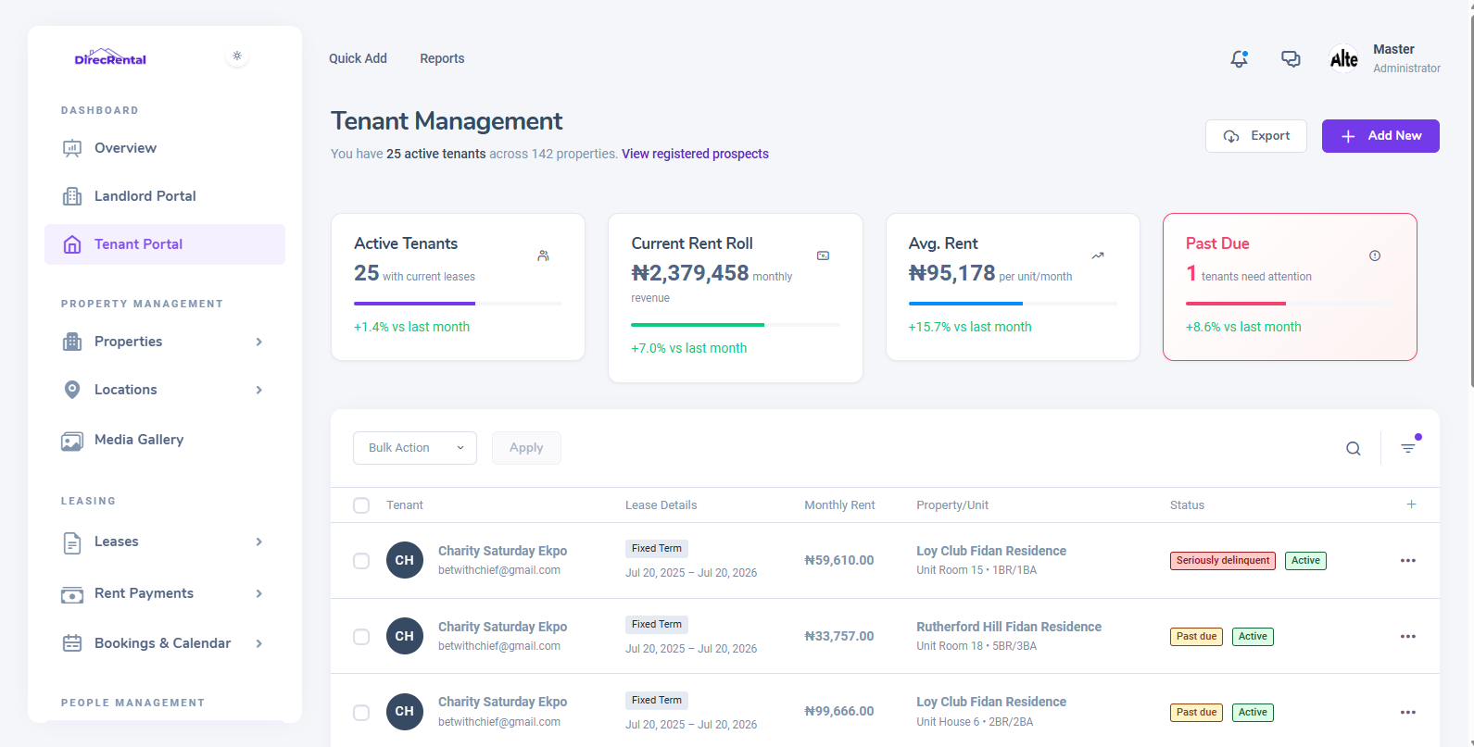The image size is (1474, 747).
Task: Open the chat messages icon
Action: click(1291, 59)
